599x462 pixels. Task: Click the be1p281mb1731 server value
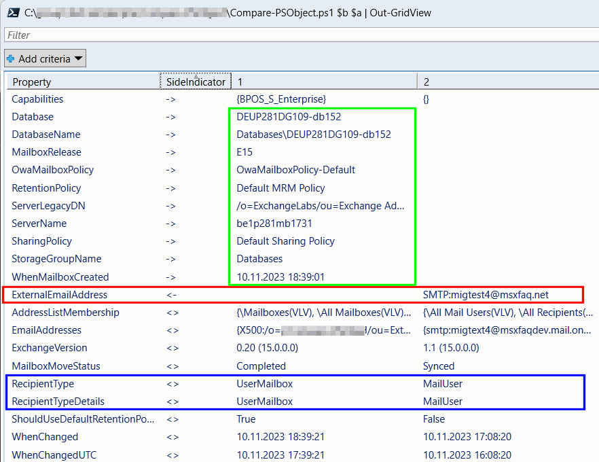[274, 223]
